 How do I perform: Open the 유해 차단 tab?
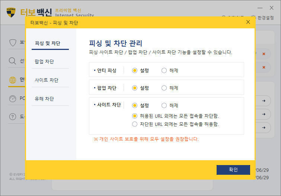pyautogui.click(x=44, y=99)
